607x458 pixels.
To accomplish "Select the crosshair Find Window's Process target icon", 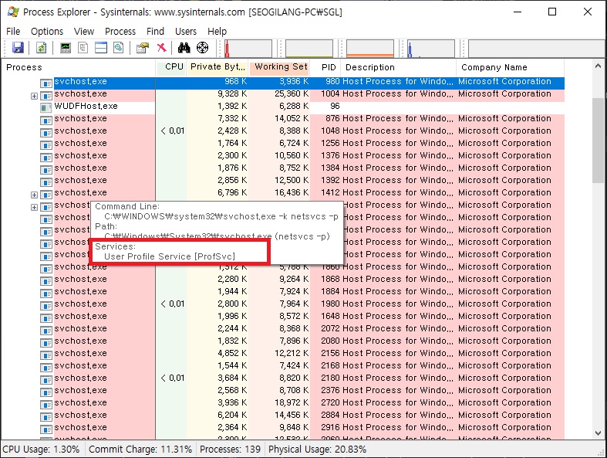I will [203, 48].
